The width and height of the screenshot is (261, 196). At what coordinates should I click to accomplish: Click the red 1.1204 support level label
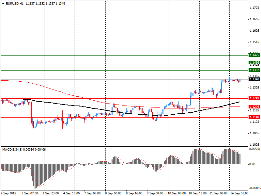pyautogui.click(x=254, y=107)
